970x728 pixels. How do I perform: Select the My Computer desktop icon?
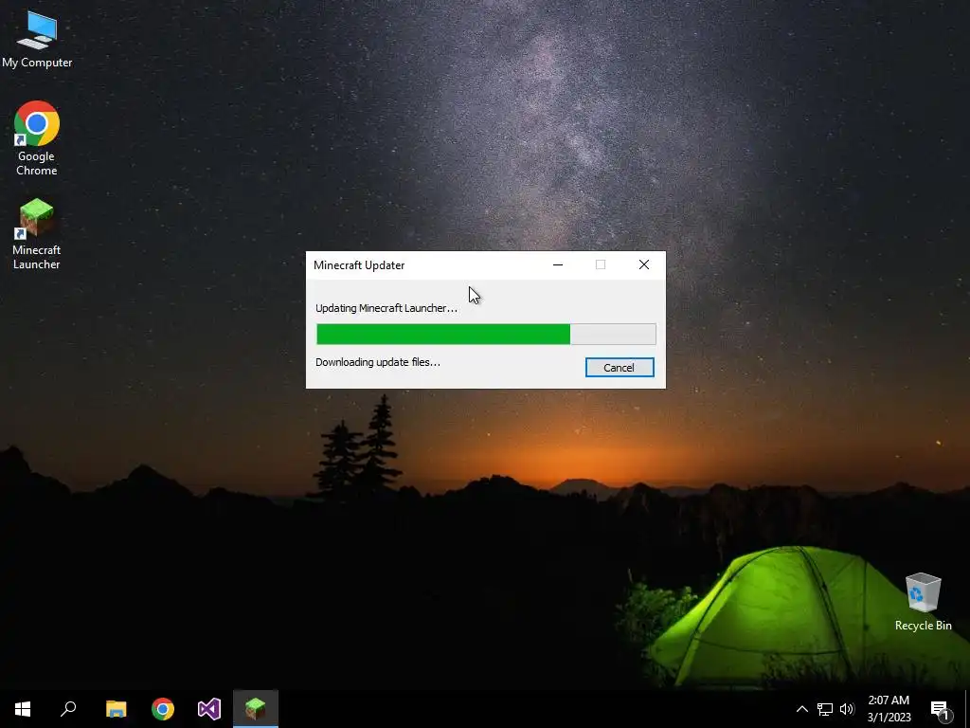(37, 40)
